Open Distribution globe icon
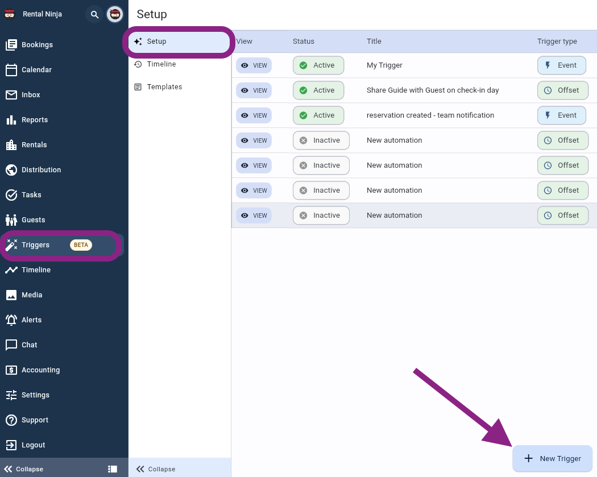Viewport: 597px width, 477px height. (x=11, y=170)
